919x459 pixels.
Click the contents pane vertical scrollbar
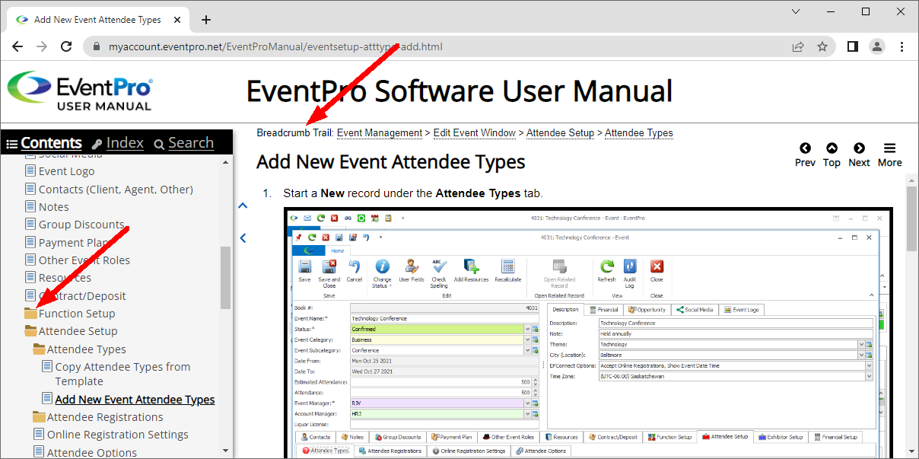(x=225, y=277)
